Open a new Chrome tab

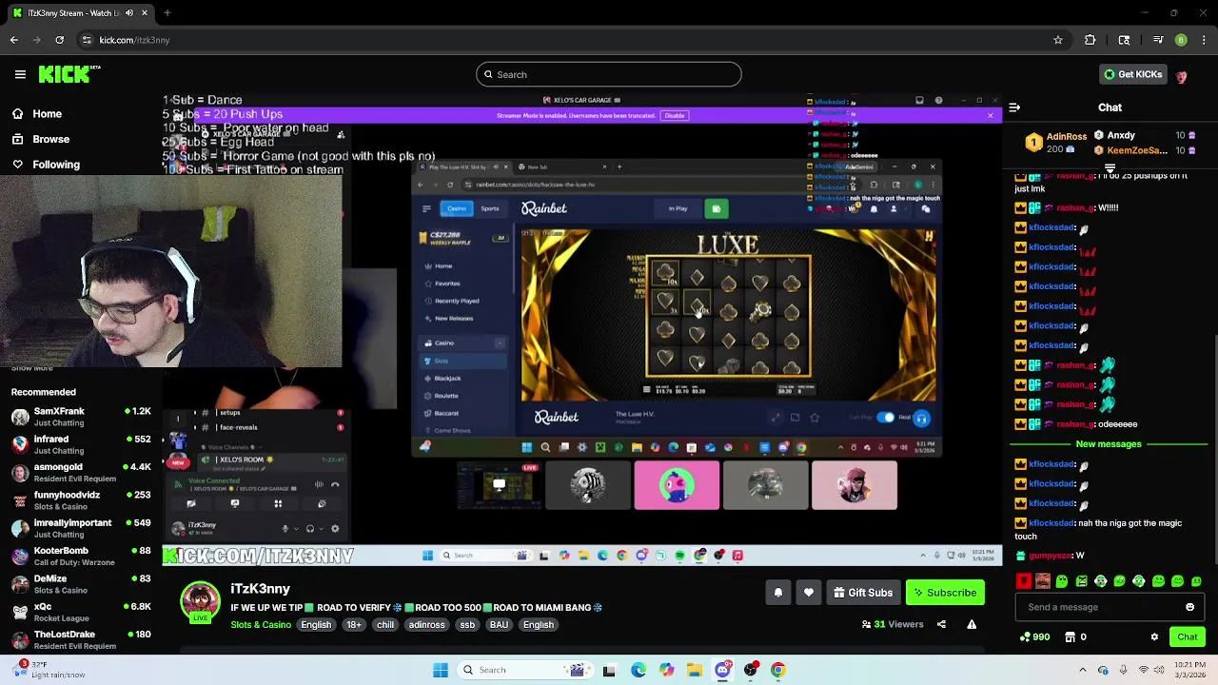pos(167,13)
